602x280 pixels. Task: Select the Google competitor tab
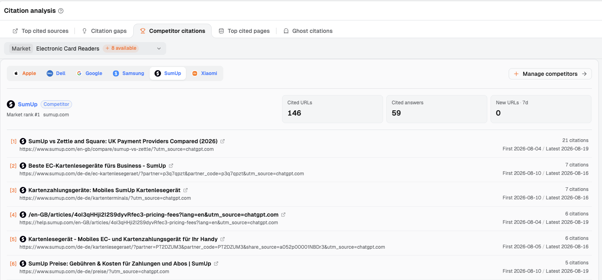click(89, 73)
